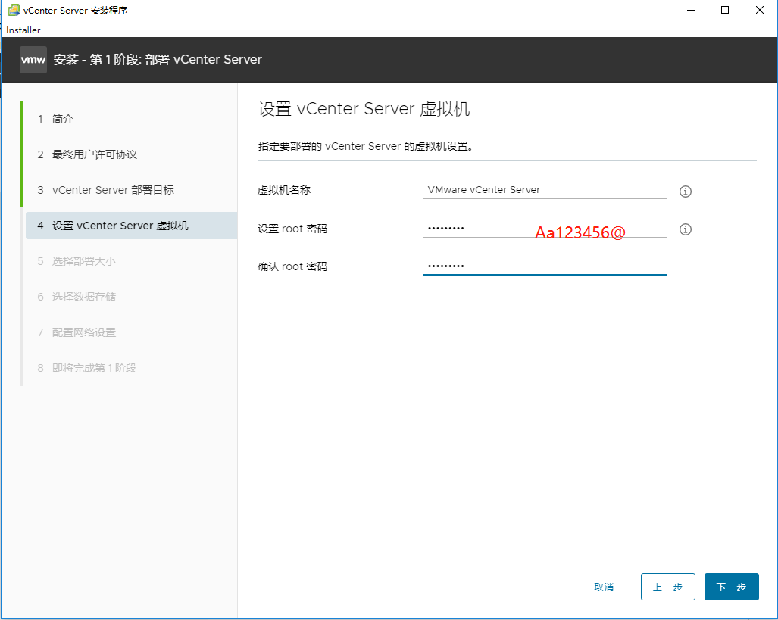Screen dimensions: 778x620
Task: Click the page heading 设置 vCenter Server 虚拟机
Action: [364, 108]
